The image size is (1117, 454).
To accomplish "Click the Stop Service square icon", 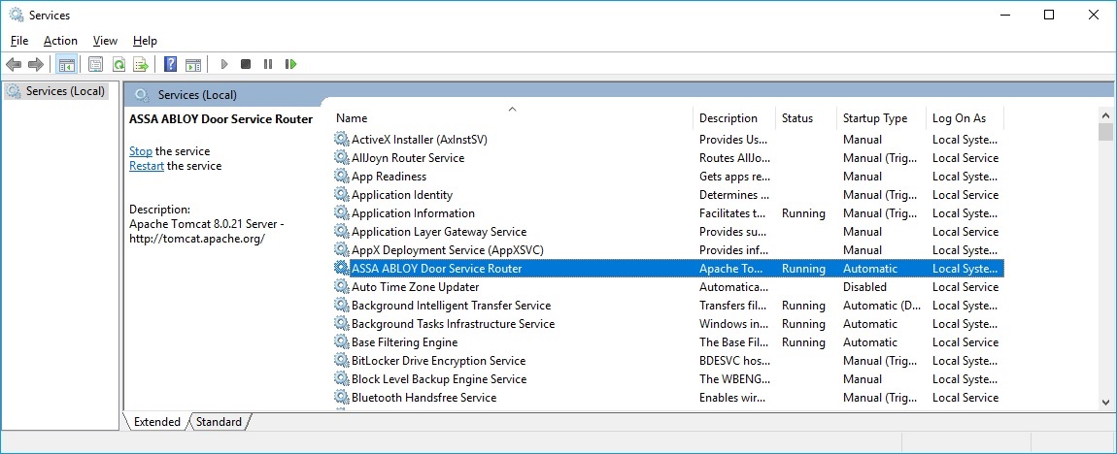I will (x=246, y=64).
